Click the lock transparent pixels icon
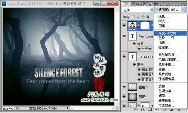Viewport: 188px width, 113px height. point(133,17)
